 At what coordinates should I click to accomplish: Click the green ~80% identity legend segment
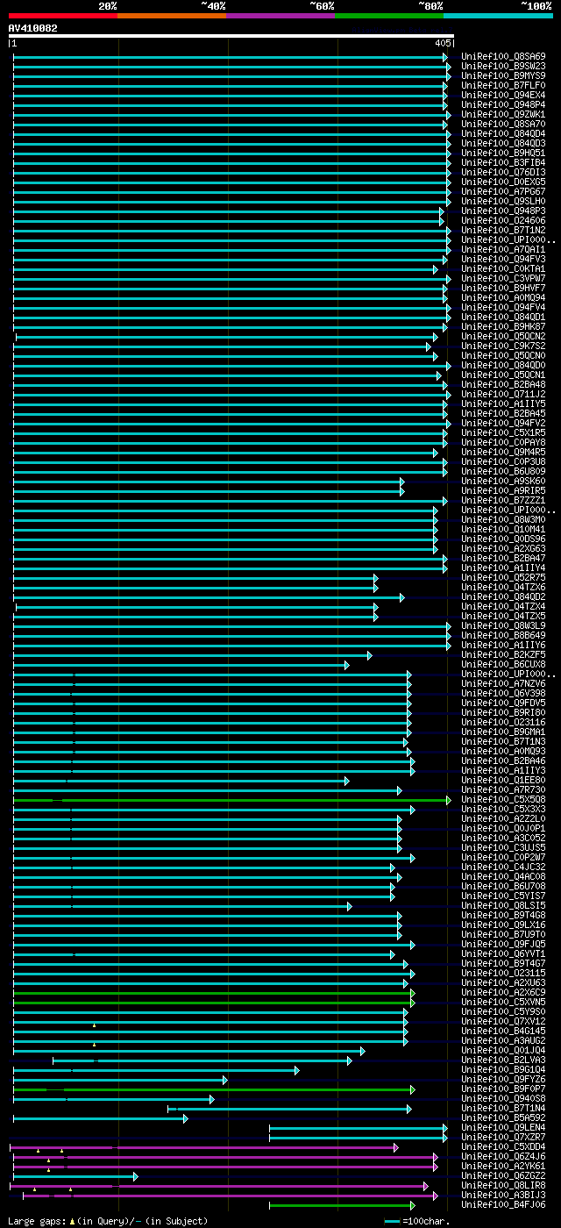[x=389, y=16]
